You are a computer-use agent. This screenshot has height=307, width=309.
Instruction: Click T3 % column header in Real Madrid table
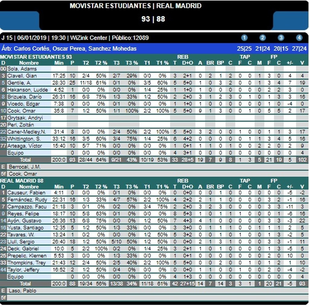click(132, 187)
